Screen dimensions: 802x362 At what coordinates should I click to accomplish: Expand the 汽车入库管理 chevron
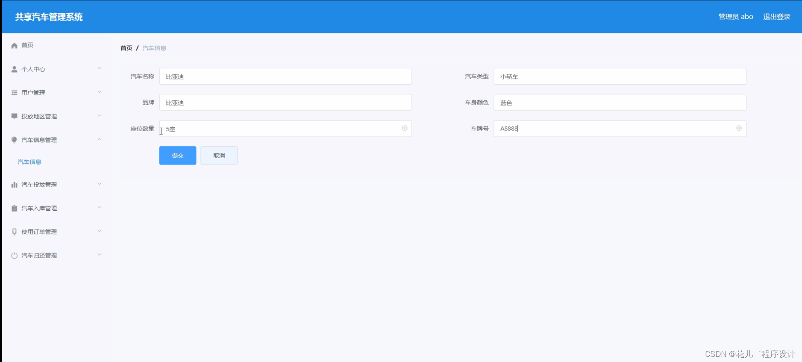pyautogui.click(x=100, y=207)
